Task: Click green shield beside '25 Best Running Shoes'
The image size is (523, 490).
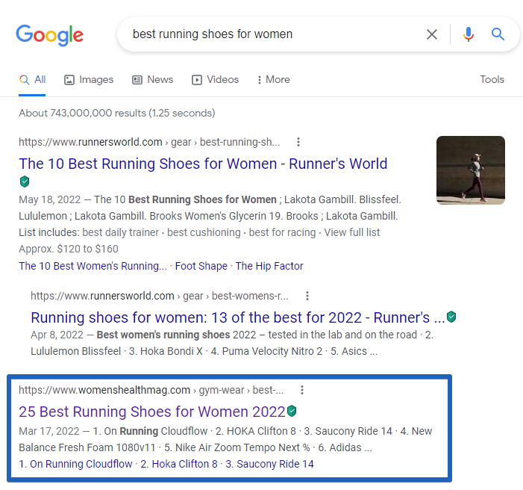Action: tap(292, 411)
